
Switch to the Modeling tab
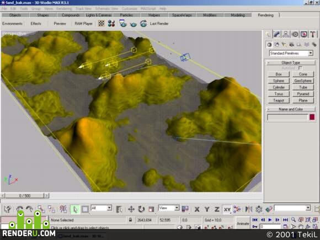click(x=238, y=15)
